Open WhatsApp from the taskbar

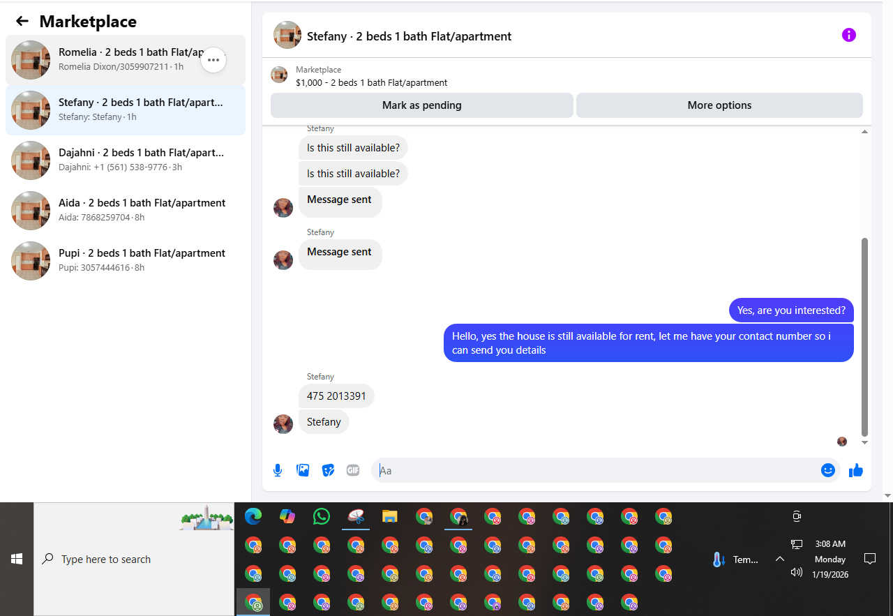pyautogui.click(x=321, y=517)
